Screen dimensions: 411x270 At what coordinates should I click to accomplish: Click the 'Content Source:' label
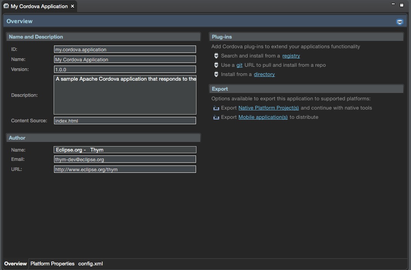tap(29, 120)
